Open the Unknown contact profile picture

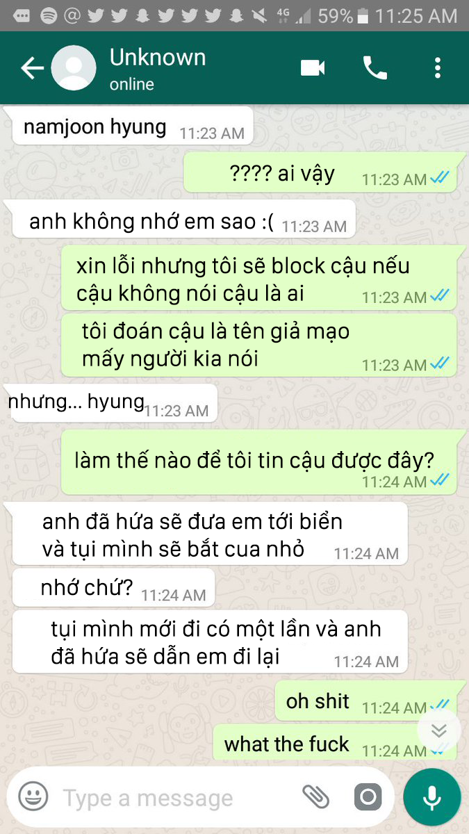point(74,67)
